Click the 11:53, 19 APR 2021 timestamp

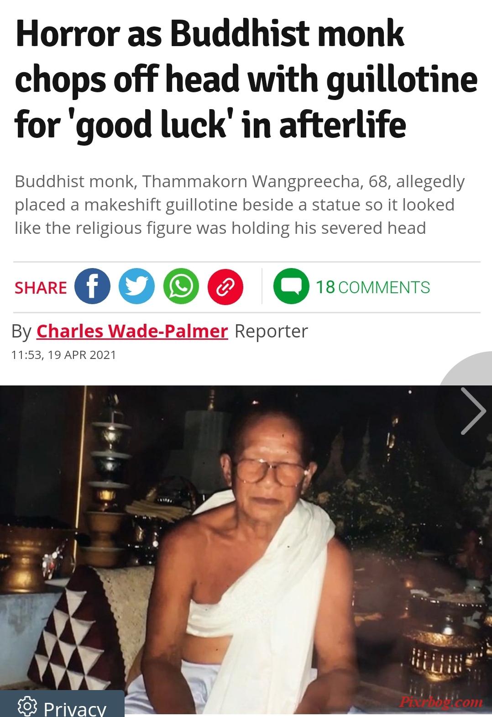click(x=64, y=355)
